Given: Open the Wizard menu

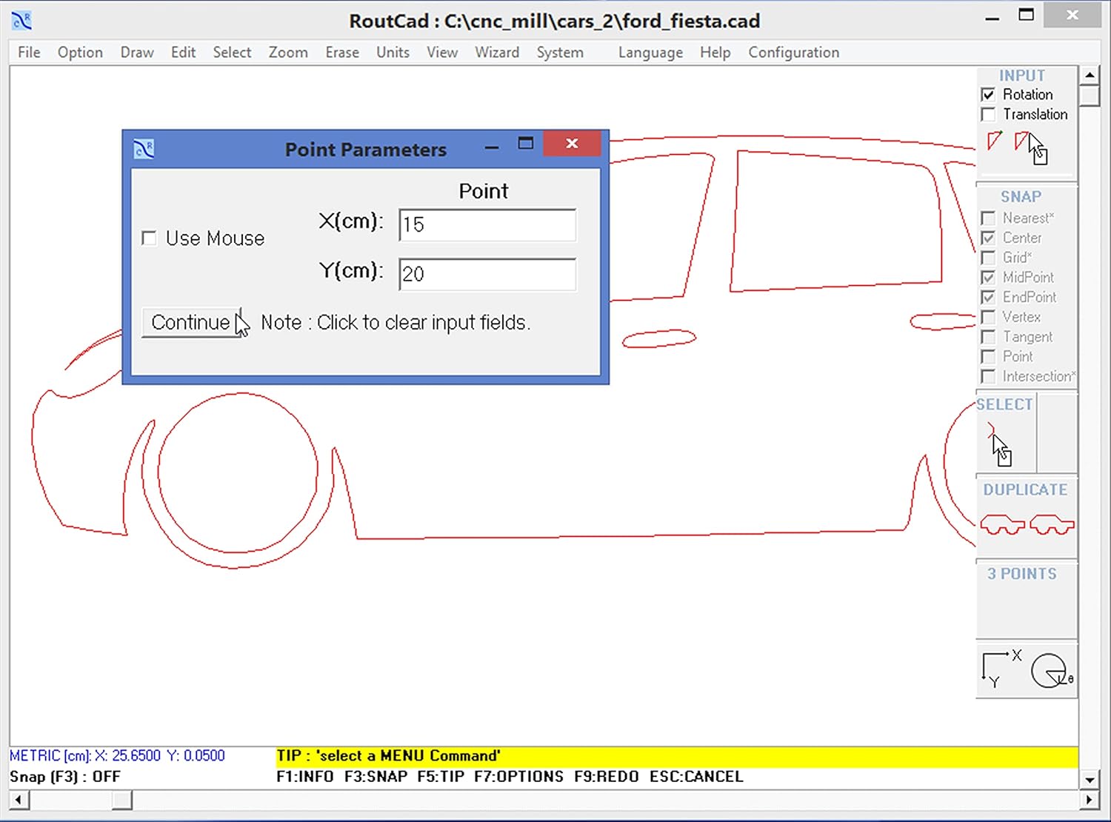Looking at the screenshot, I should pos(497,52).
